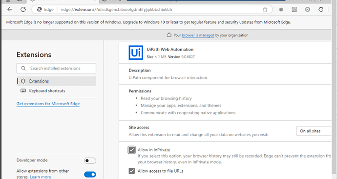Add this page to favorites with star icon
337x179 pixels.
(x=265, y=9)
